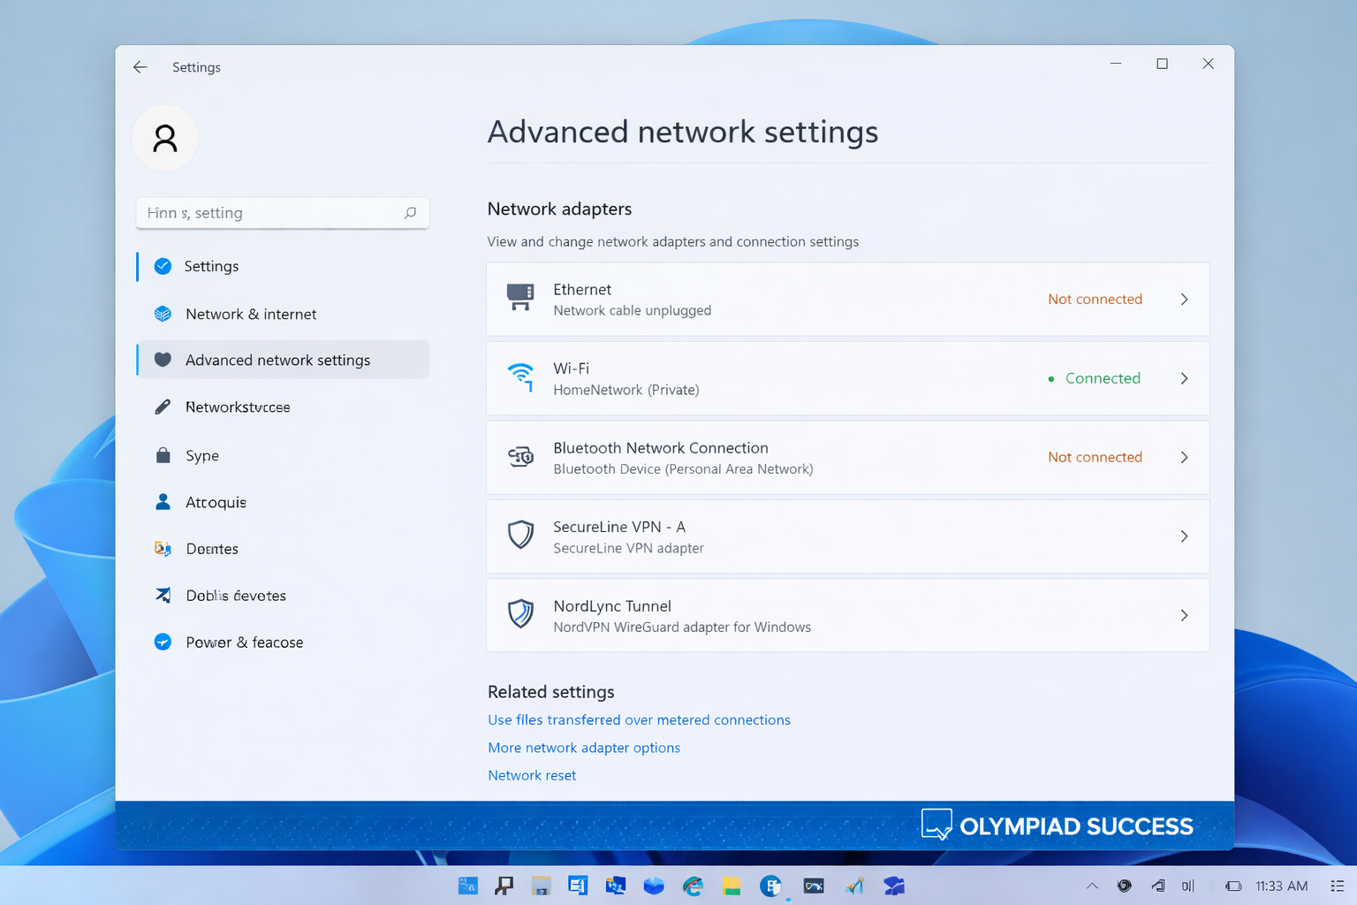Open More network adapter options
The width and height of the screenshot is (1357, 905).
(x=584, y=747)
